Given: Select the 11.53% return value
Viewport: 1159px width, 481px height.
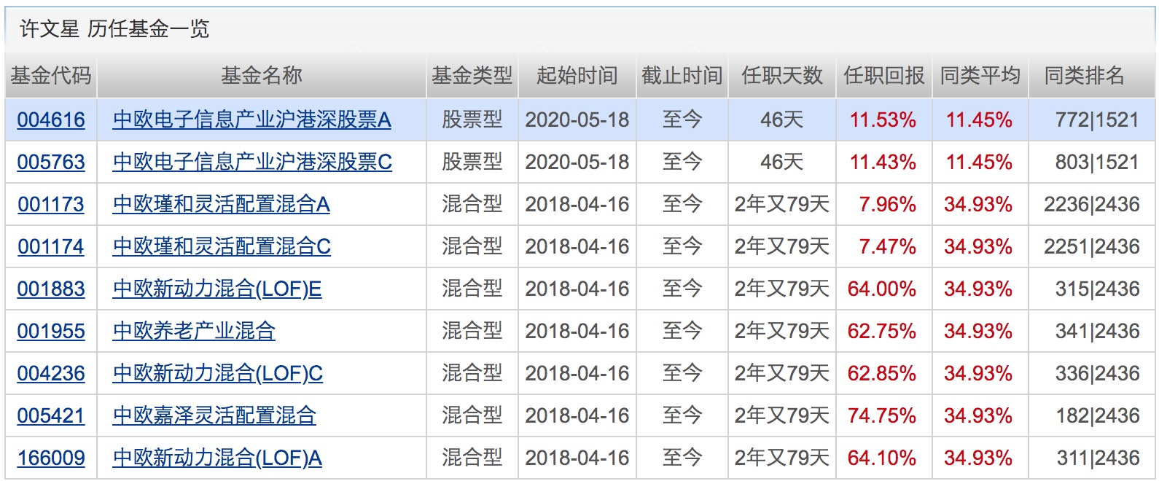Looking at the screenshot, I should pyautogui.click(x=883, y=120).
